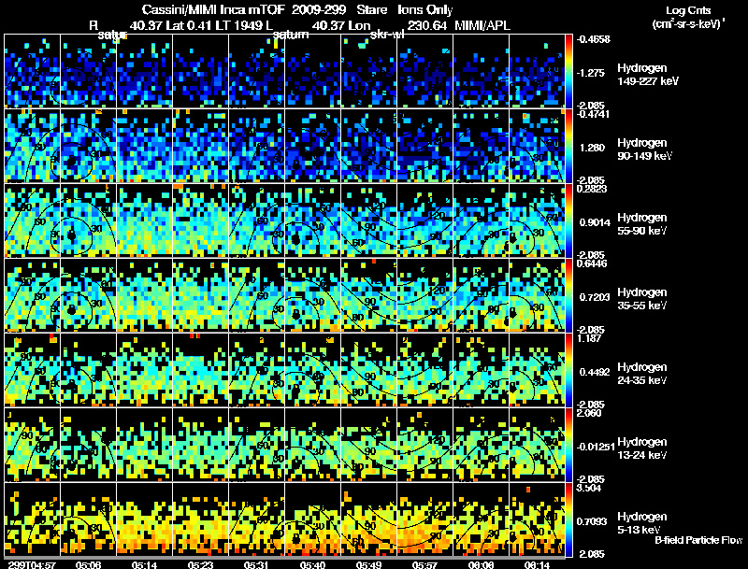
Task: Click the 05:40 time axis label
Action: pyautogui.click(x=312, y=564)
